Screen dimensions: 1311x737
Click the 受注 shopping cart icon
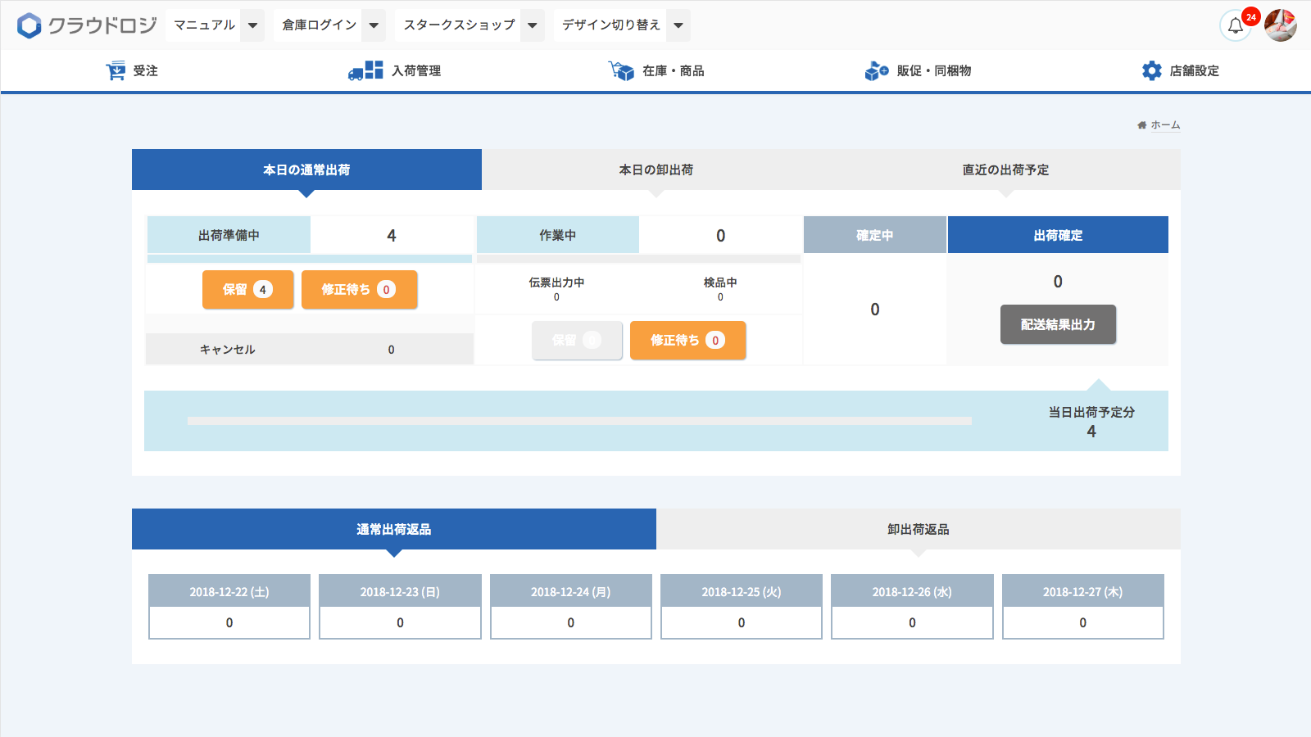(116, 70)
